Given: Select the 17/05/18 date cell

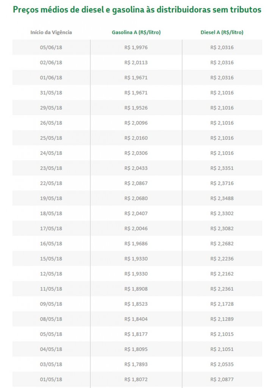Looking at the screenshot, I should (x=51, y=228).
